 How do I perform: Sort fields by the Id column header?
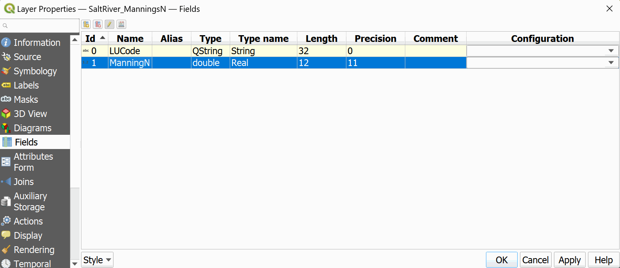pos(95,39)
